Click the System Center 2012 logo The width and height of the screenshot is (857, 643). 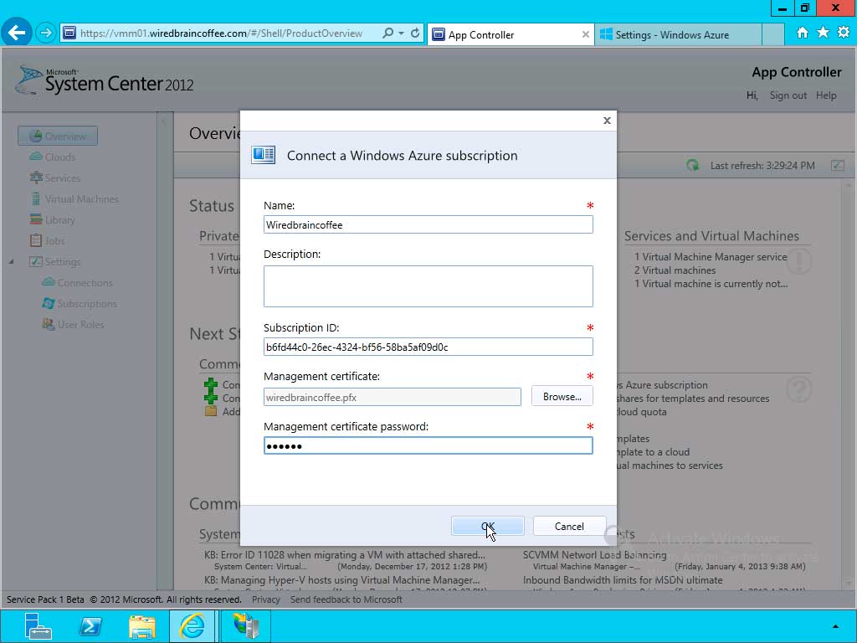pos(105,81)
